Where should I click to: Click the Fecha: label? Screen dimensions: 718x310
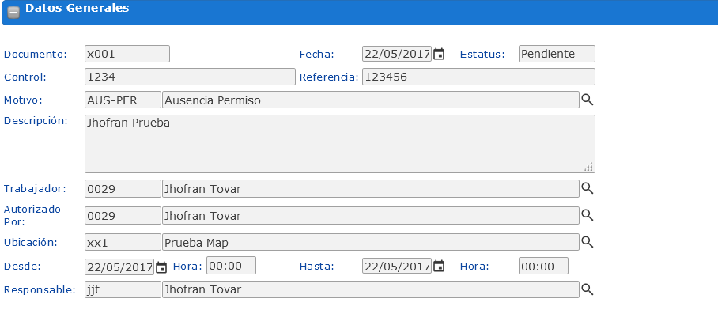click(x=317, y=54)
